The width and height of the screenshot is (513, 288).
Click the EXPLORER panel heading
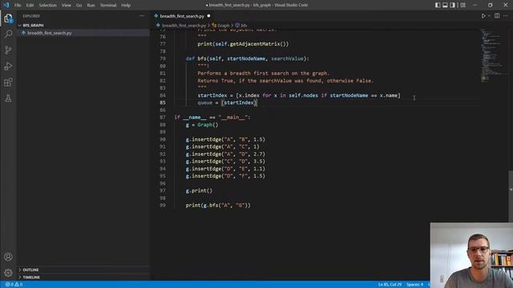click(x=31, y=16)
